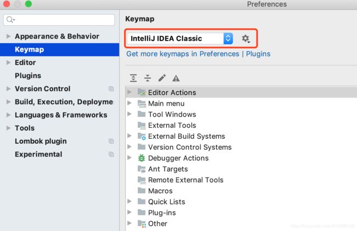The image size is (357, 231).
Task: Click the pencil Edit Shortcut icon
Action: [162, 78]
